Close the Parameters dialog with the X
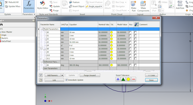 click(x=156, y=18)
